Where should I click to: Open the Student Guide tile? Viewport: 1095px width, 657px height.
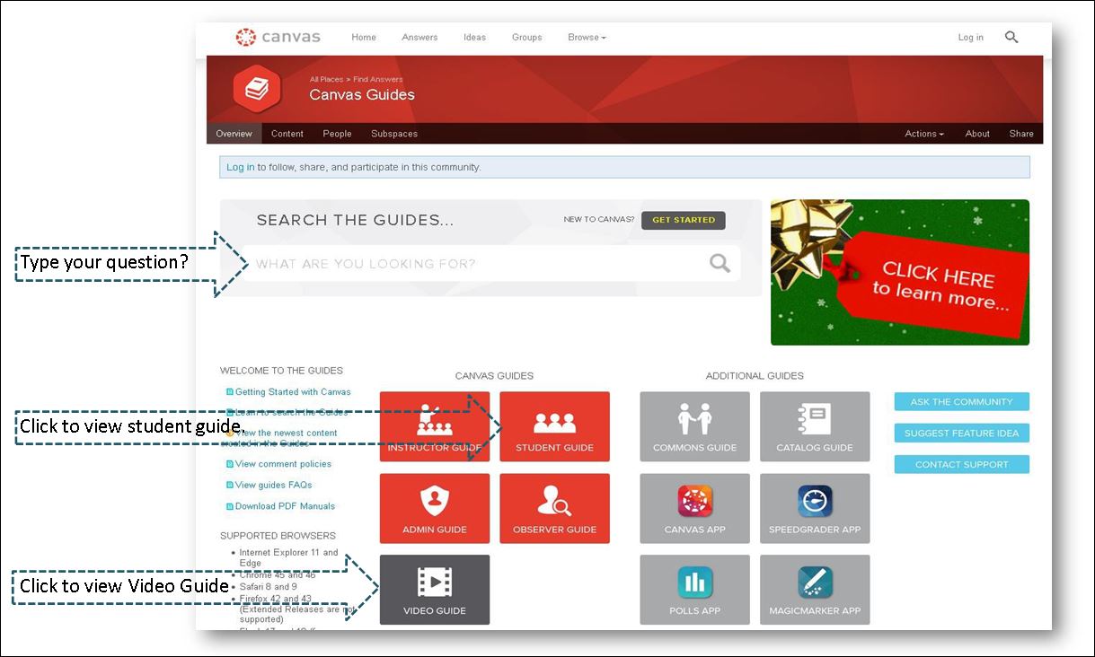pos(554,426)
